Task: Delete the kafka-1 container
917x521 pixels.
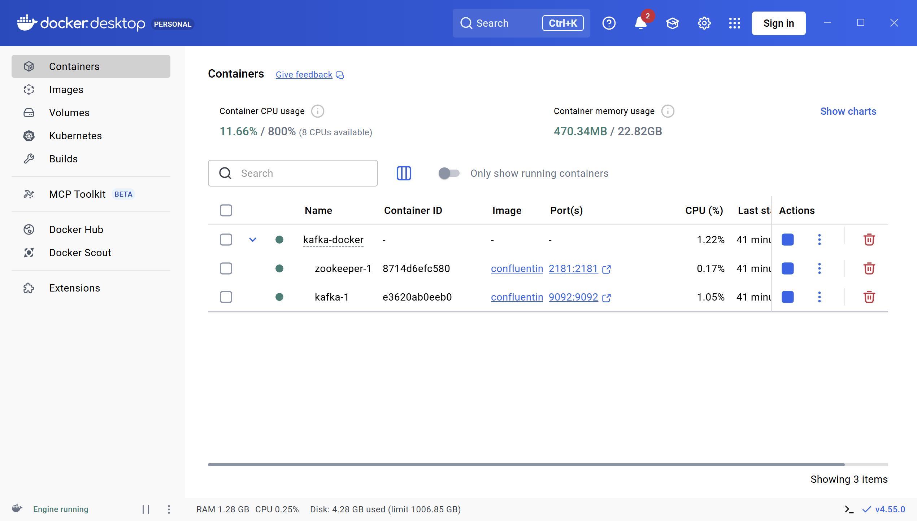Action: 869,297
